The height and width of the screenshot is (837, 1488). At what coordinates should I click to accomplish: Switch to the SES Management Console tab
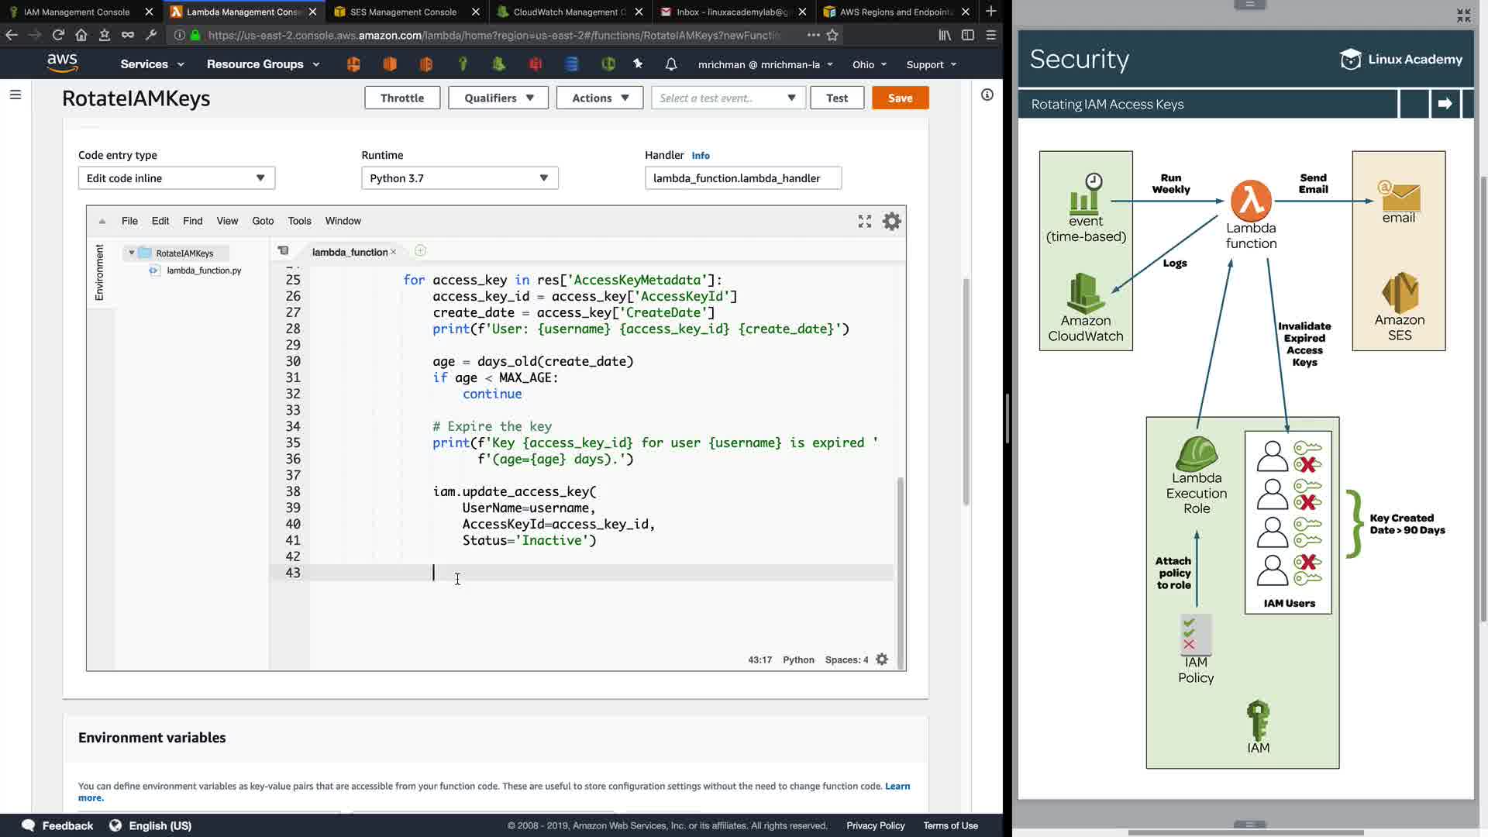pyautogui.click(x=403, y=12)
